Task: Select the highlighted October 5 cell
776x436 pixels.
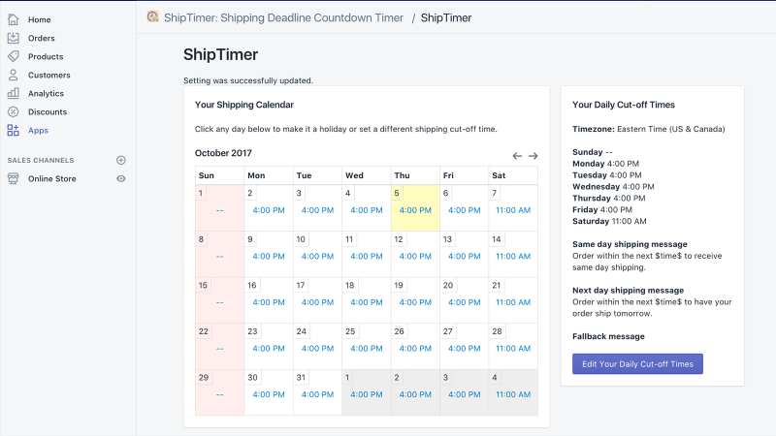Action: [415, 208]
